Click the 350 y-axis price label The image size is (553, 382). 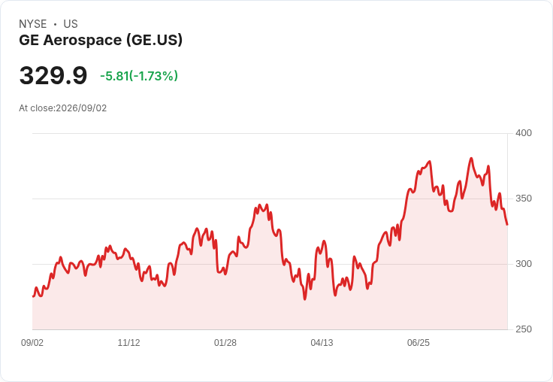tap(524, 199)
